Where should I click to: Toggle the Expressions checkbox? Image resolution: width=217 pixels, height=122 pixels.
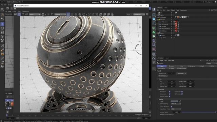coord(182,92)
